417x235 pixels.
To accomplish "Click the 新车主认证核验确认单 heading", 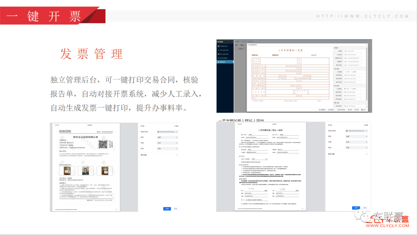I will [85, 137].
